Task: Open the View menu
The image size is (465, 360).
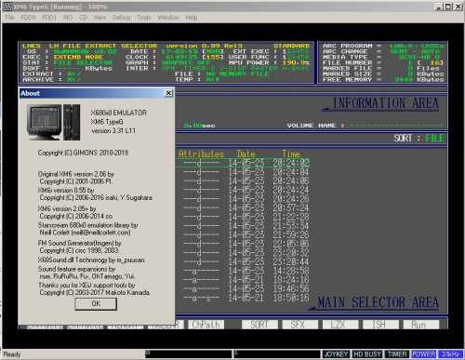Action: pos(100,18)
